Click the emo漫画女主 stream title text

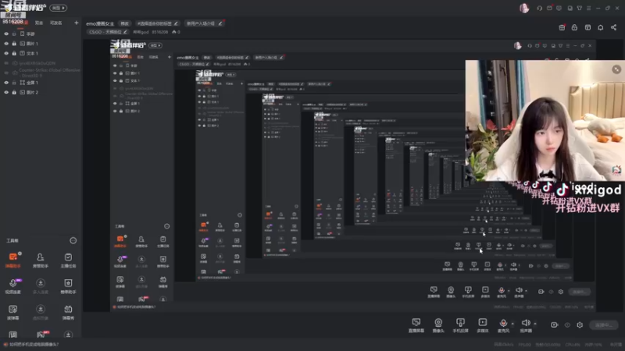[x=100, y=23]
